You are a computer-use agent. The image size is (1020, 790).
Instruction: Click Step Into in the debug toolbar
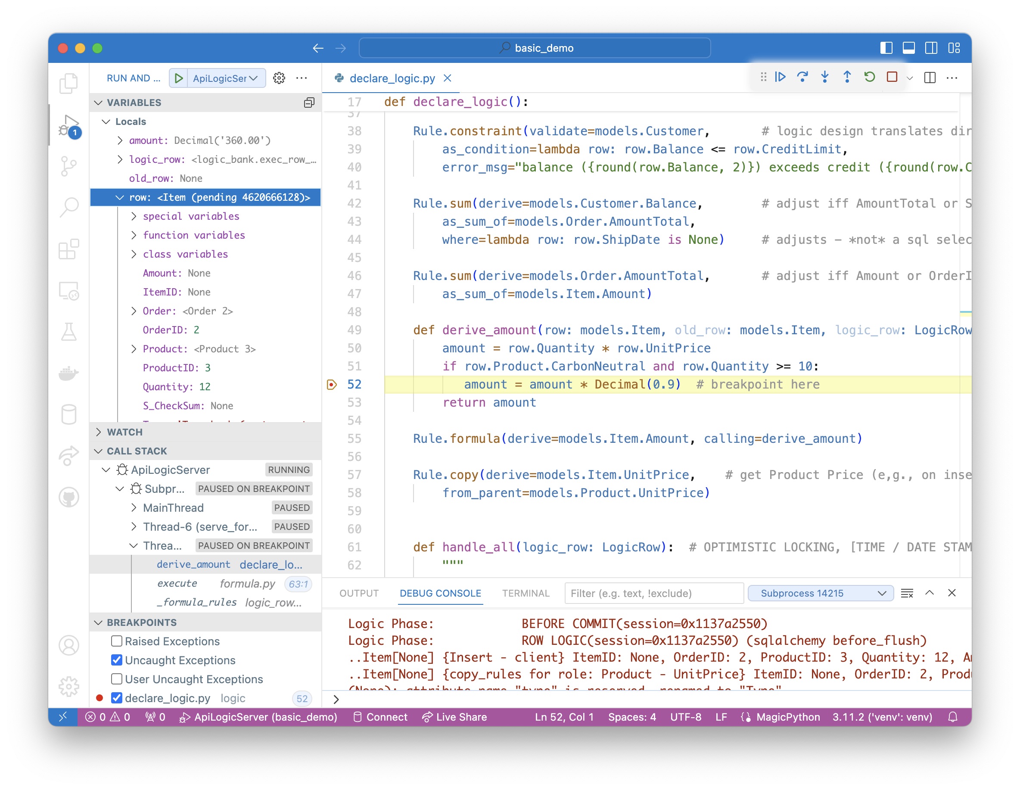tap(825, 77)
